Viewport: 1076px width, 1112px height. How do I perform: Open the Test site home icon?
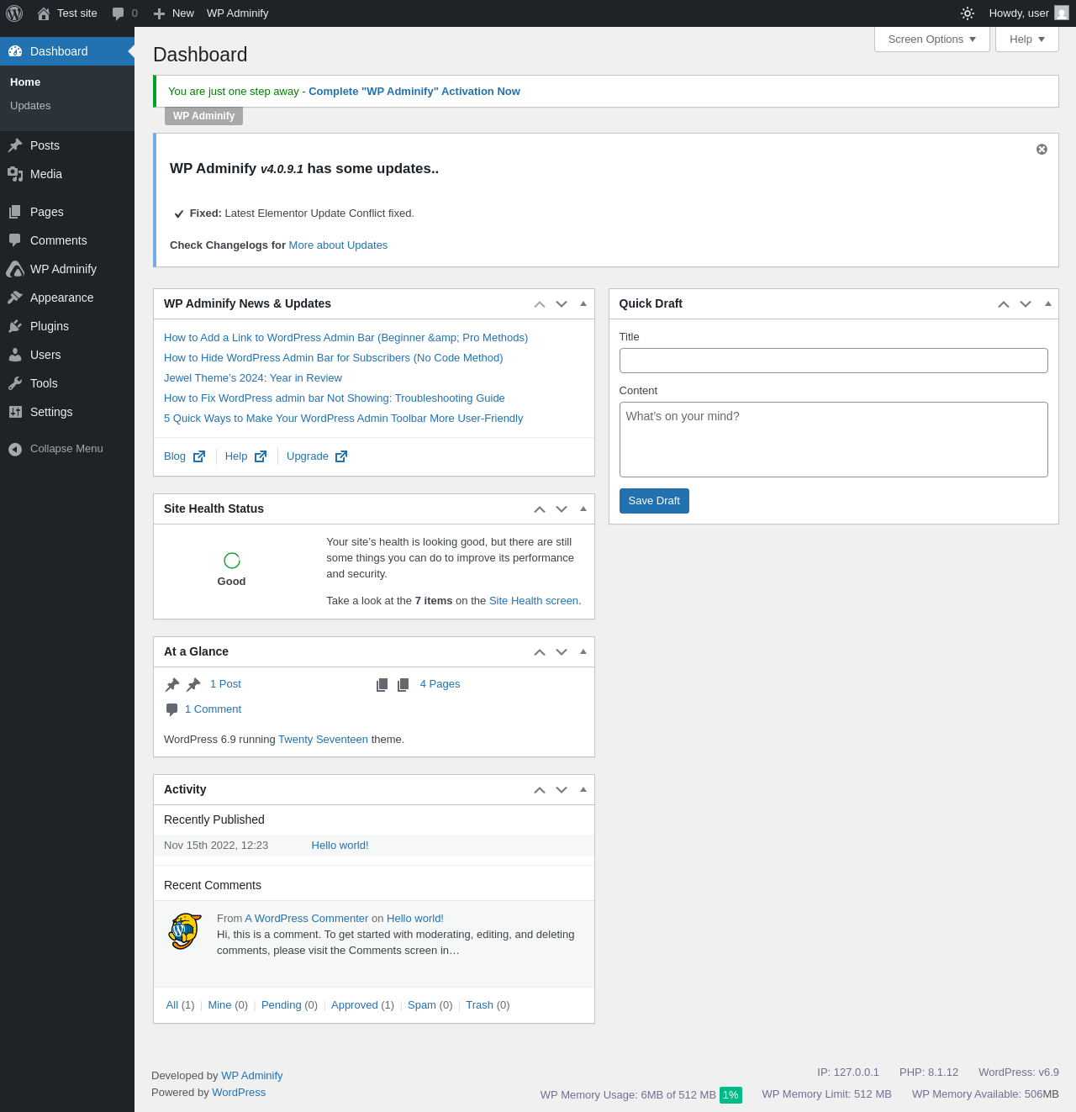coord(44,13)
